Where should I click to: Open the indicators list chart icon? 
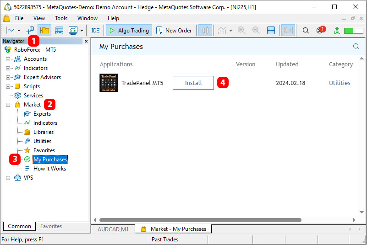pos(222,31)
